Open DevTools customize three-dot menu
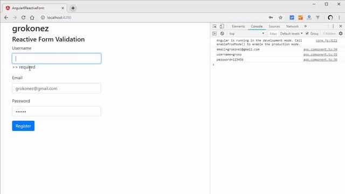The height and width of the screenshot is (194, 345). [333, 26]
